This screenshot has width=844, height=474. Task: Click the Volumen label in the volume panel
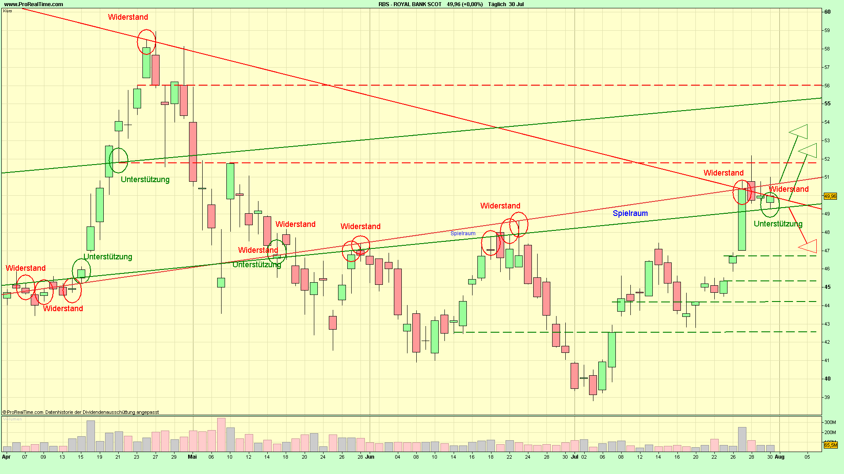(x=12, y=419)
